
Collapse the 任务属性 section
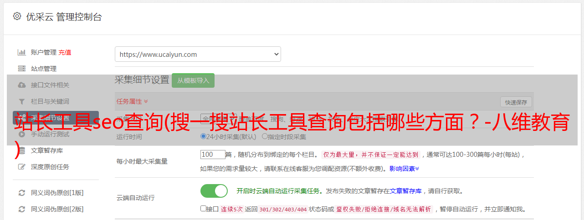(132, 101)
